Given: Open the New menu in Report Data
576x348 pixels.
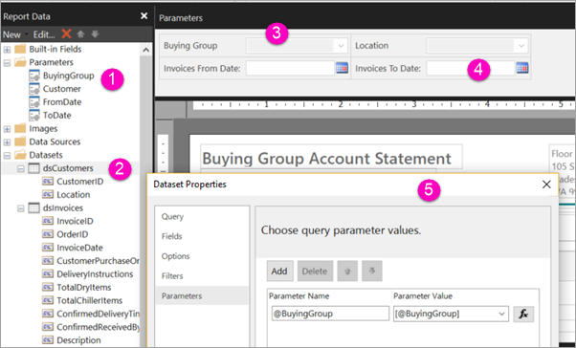Looking at the screenshot, I should tap(14, 34).
